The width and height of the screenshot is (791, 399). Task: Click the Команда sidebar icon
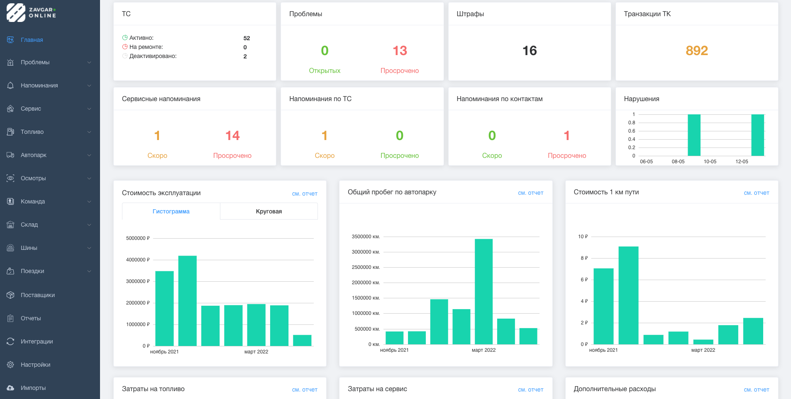10,201
